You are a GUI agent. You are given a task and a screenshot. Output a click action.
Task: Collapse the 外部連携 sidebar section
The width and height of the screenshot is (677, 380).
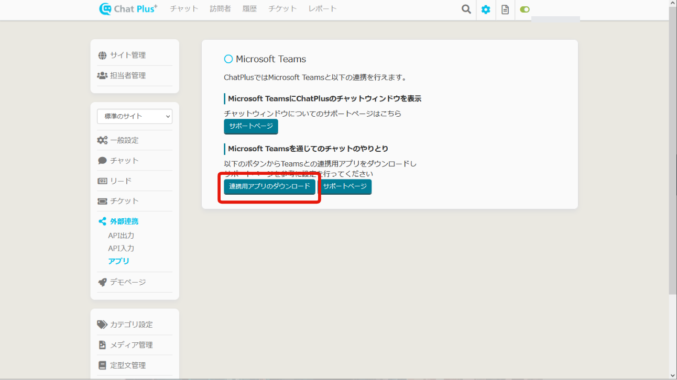point(124,221)
